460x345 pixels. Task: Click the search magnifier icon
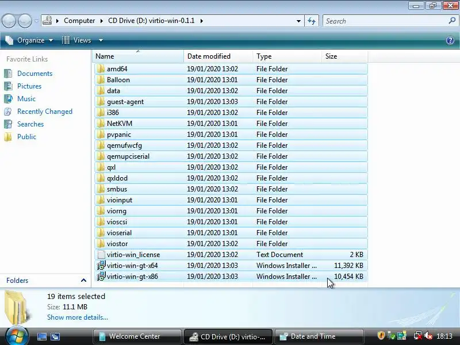(x=452, y=21)
